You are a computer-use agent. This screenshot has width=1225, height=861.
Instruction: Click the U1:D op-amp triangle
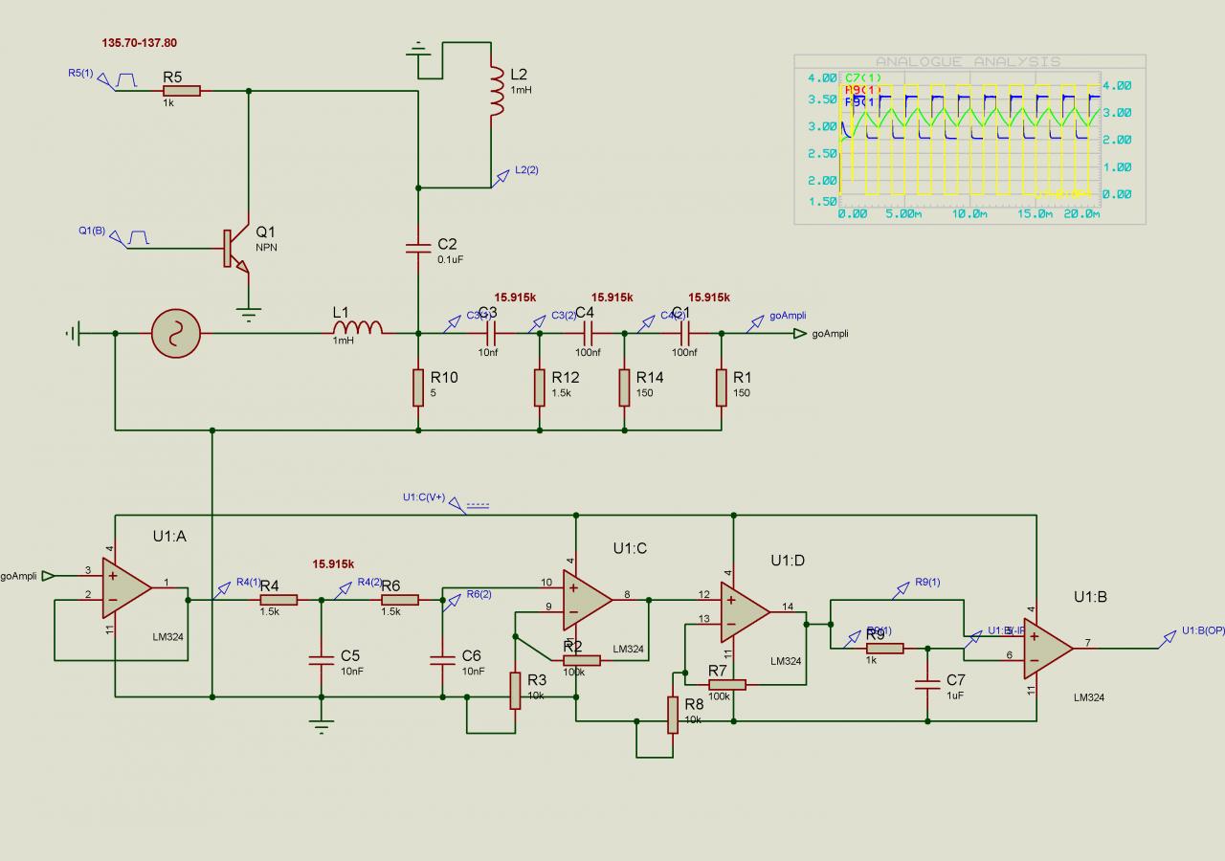click(745, 611)
